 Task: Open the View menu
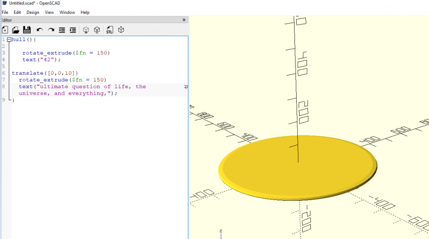[49, 12]
